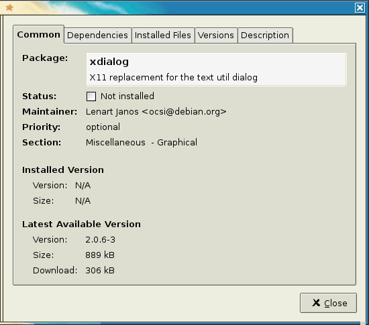Toggle the Status checkbox
Screen dimensions: 369x325
pyautogui.click(x=91, y=96)
